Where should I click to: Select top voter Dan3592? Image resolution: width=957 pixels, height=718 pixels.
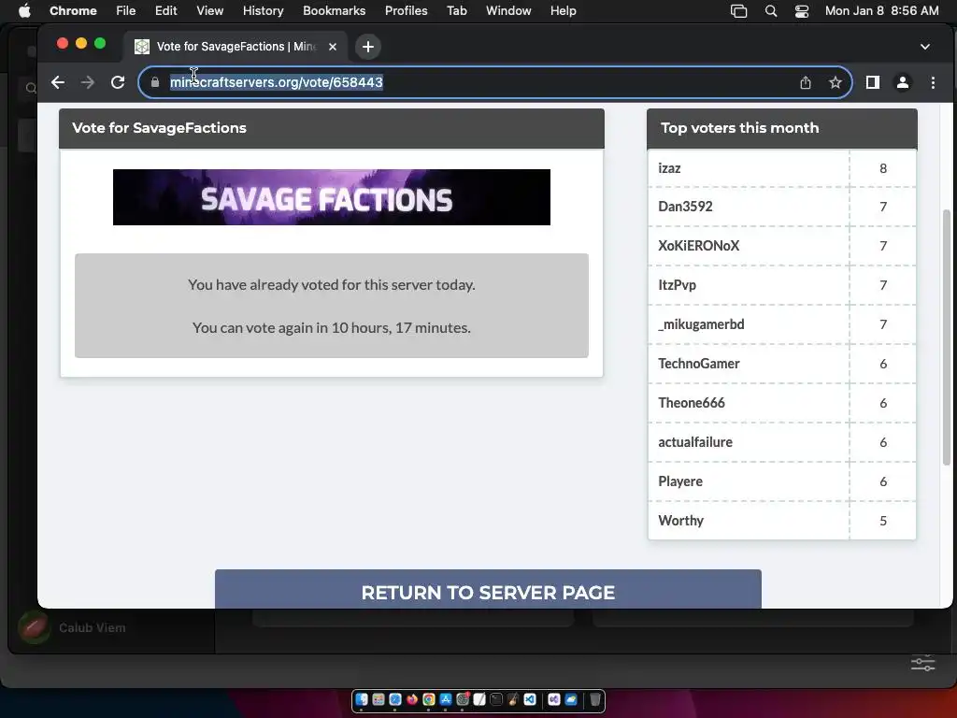tap(685, 207)
